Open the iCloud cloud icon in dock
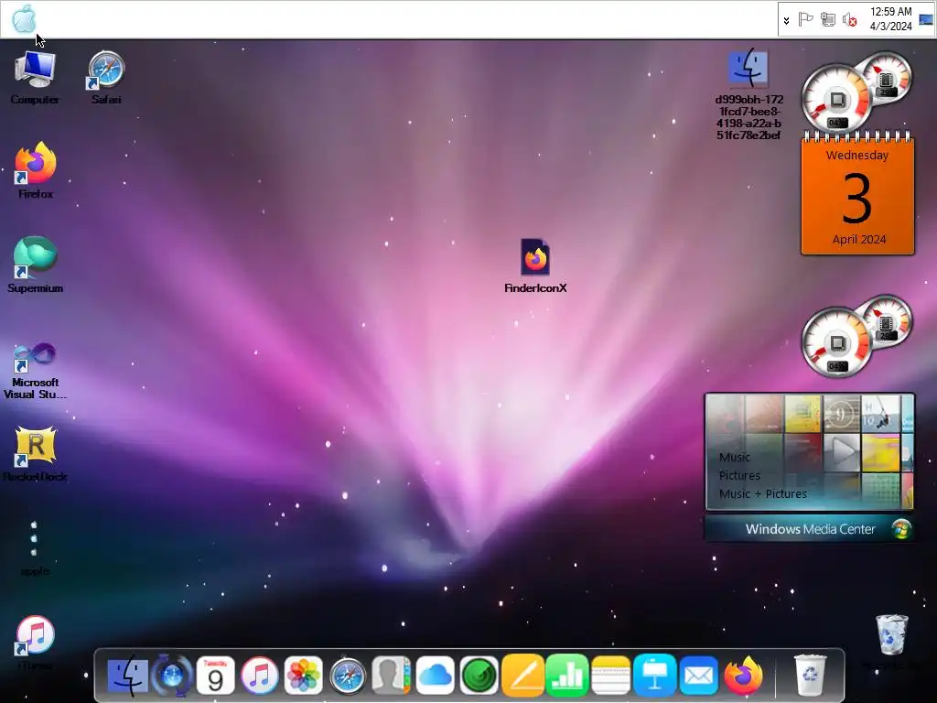The height and width of the screenshot is (703, 937). pos(435,676)
